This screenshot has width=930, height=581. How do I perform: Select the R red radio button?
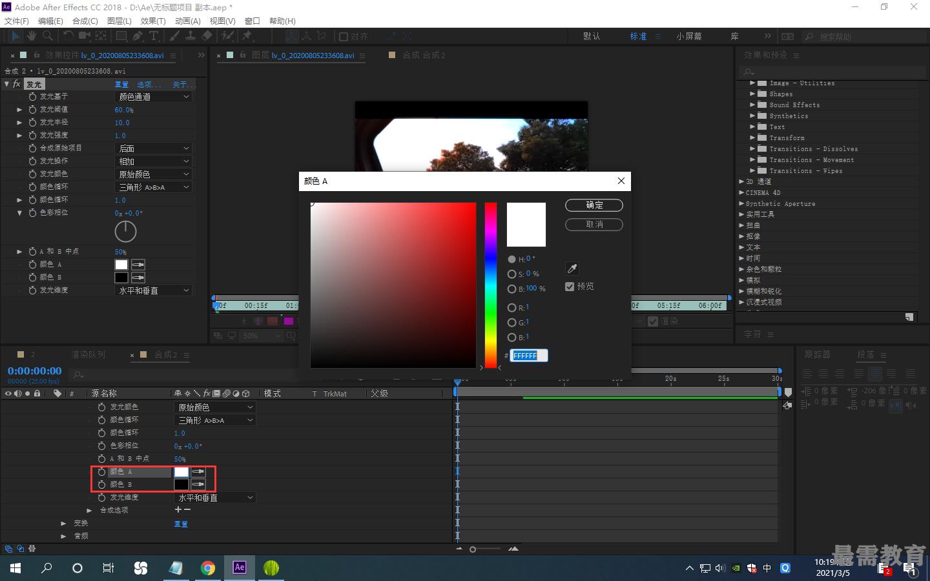coord(512,308)
